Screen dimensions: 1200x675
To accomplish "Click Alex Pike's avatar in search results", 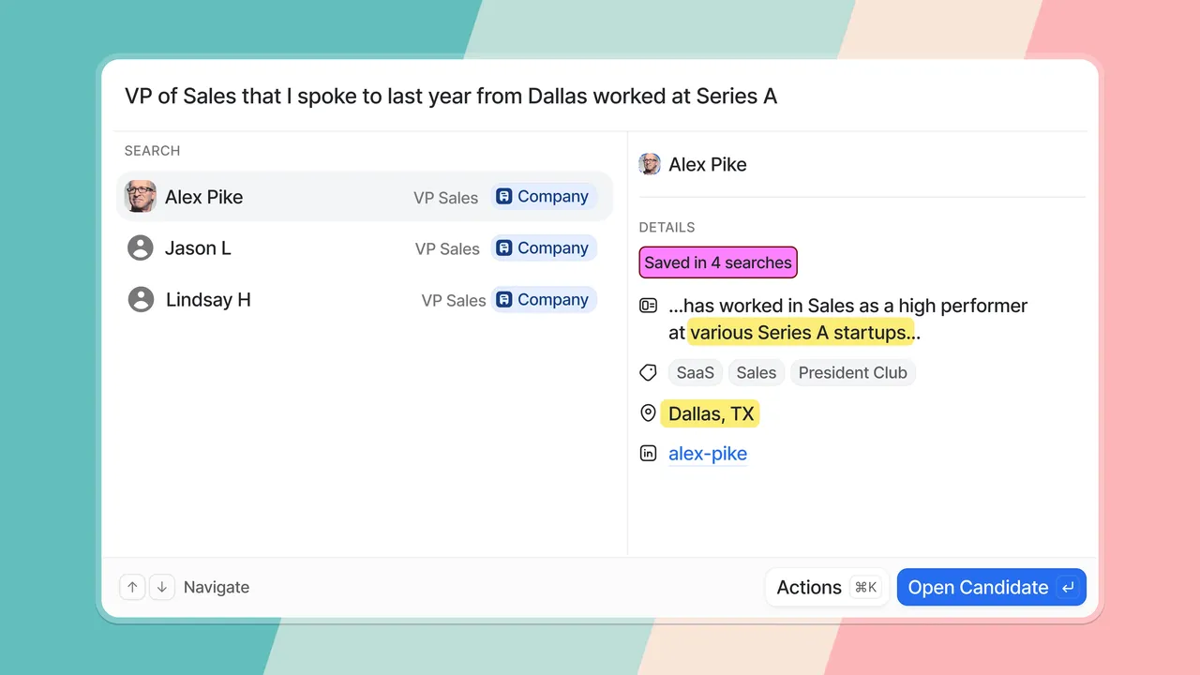I will (141, 196).
